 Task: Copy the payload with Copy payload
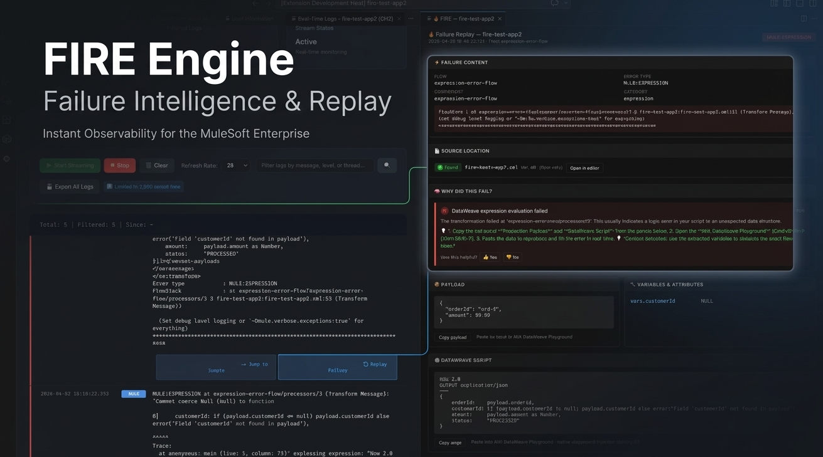453,337
